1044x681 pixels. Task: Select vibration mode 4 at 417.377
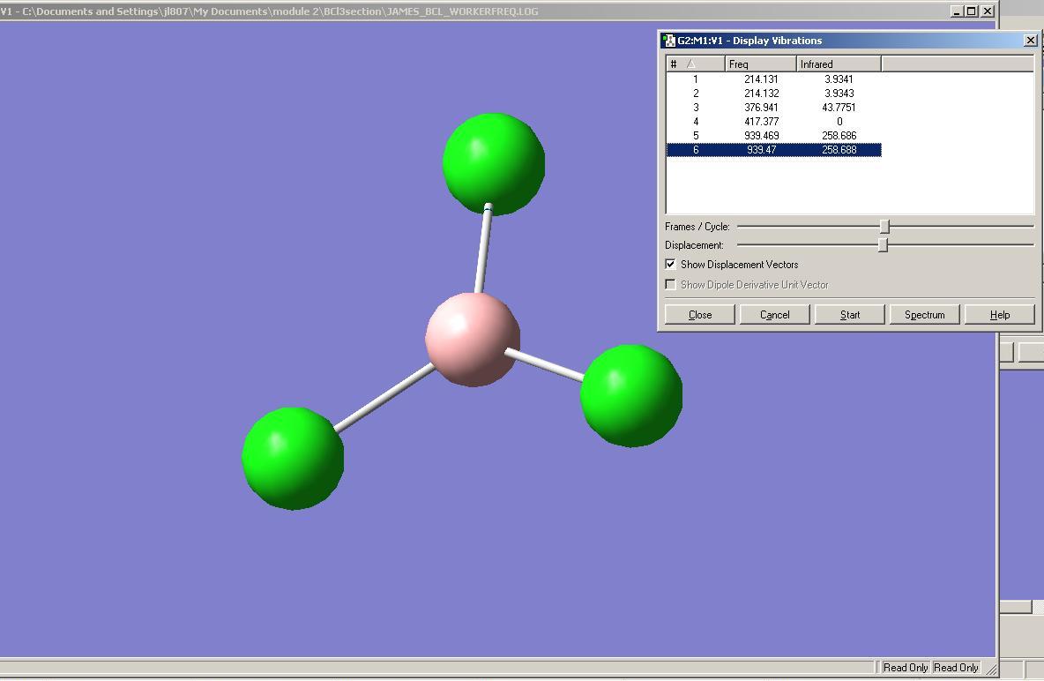[773, 121]
